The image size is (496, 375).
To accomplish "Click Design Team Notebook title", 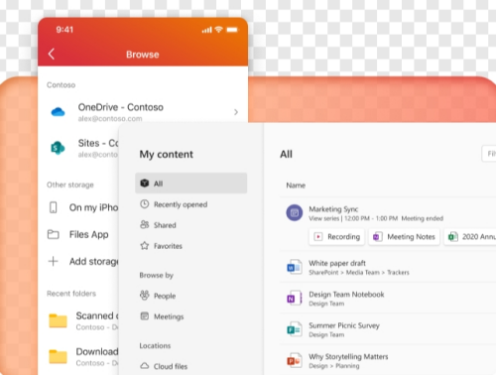I will coord(346,295).
